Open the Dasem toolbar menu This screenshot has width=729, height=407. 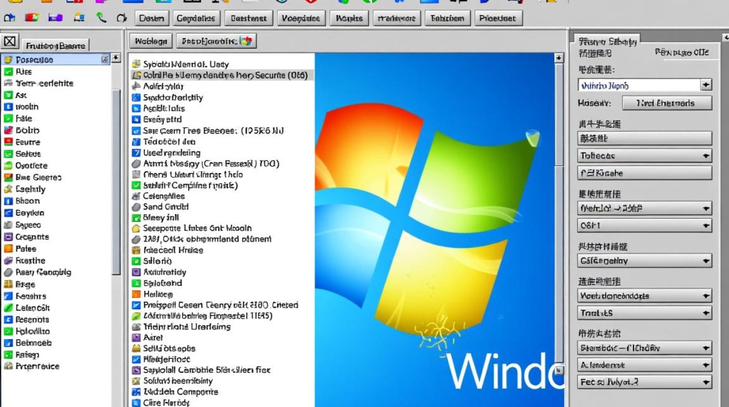click(x=151, y=18)
